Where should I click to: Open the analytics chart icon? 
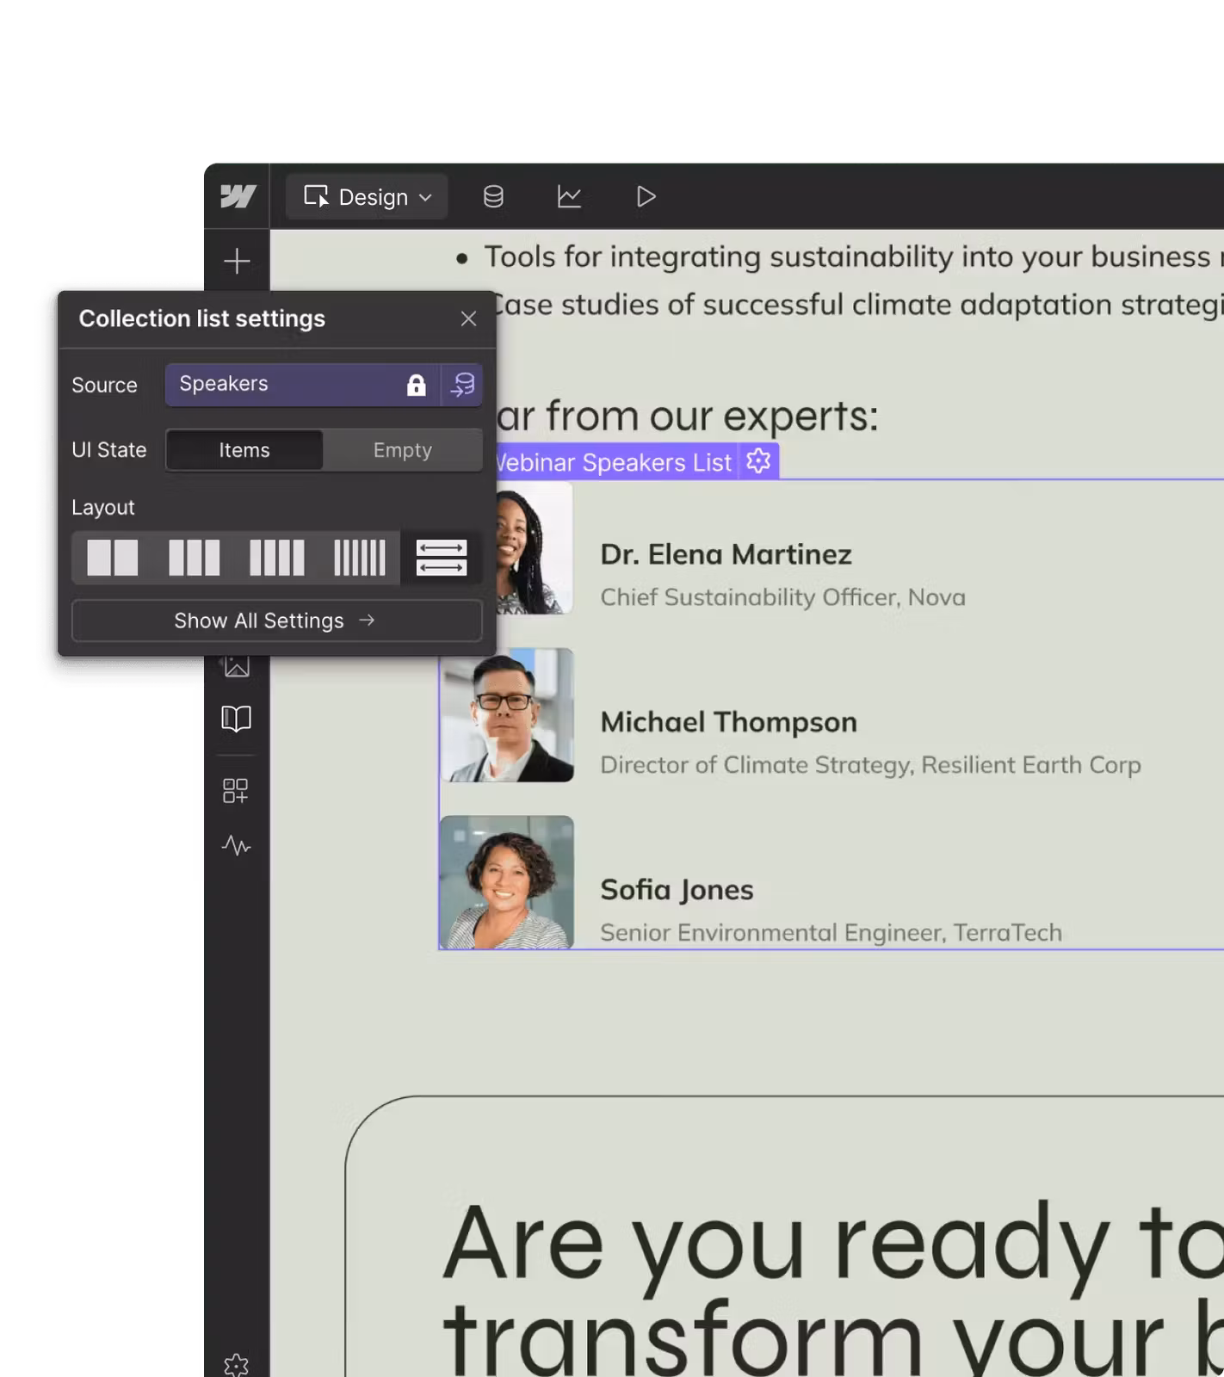point(569,197)
